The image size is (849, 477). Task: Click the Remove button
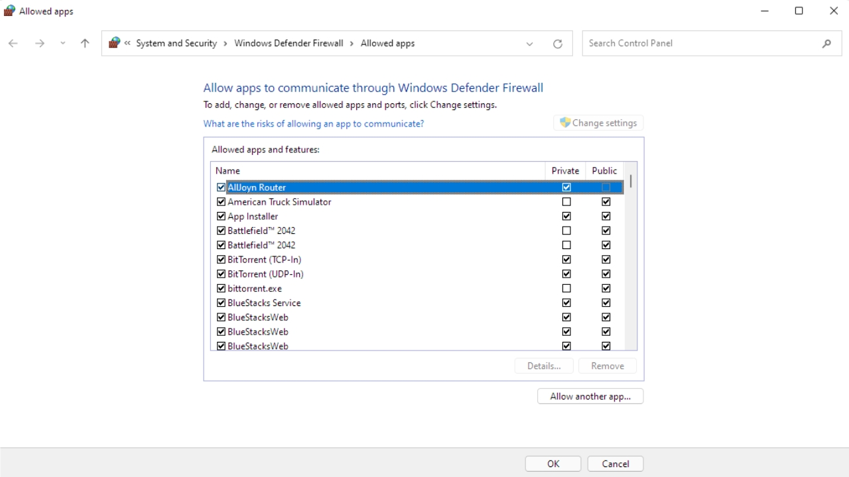(x=608, y=366)
